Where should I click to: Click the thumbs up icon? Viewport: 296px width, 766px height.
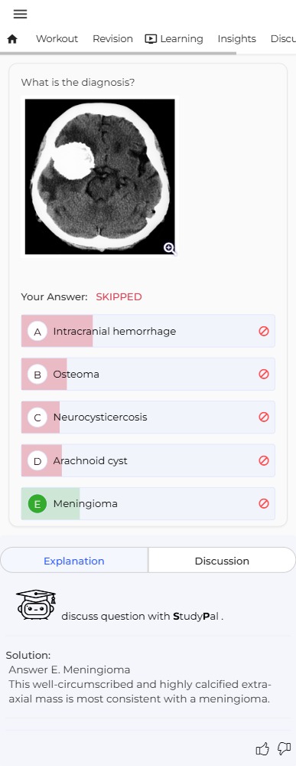pos(262,748)
